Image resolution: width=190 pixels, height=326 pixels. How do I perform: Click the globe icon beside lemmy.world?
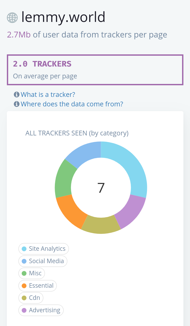[12, 18]
